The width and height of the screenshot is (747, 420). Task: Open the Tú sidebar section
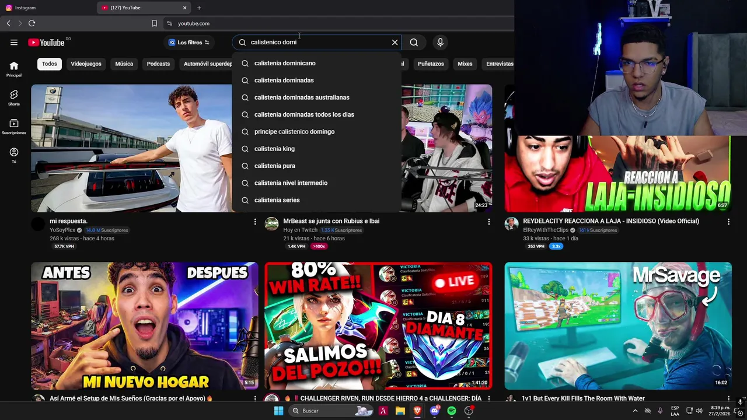14,155
